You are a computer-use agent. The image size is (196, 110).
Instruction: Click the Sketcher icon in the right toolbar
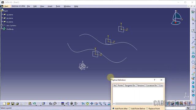pos(193,31)
